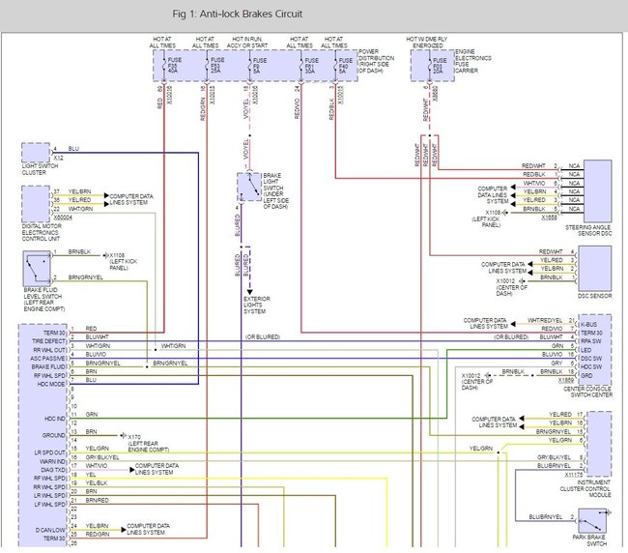Click the 'HDC IND' pin label

(54, 419)
